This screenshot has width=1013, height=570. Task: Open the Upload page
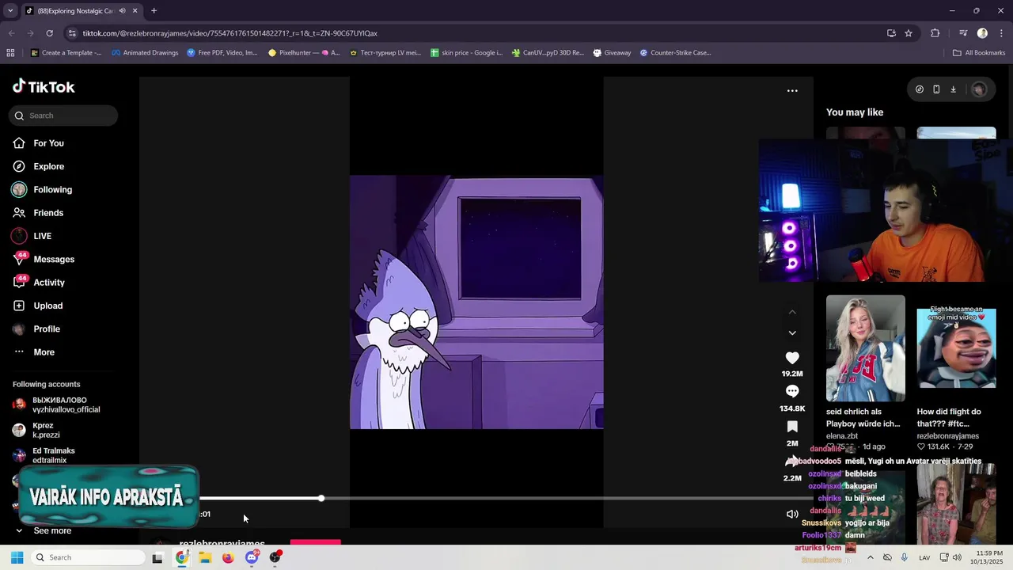pyautogui.click(x=48, y=306)
